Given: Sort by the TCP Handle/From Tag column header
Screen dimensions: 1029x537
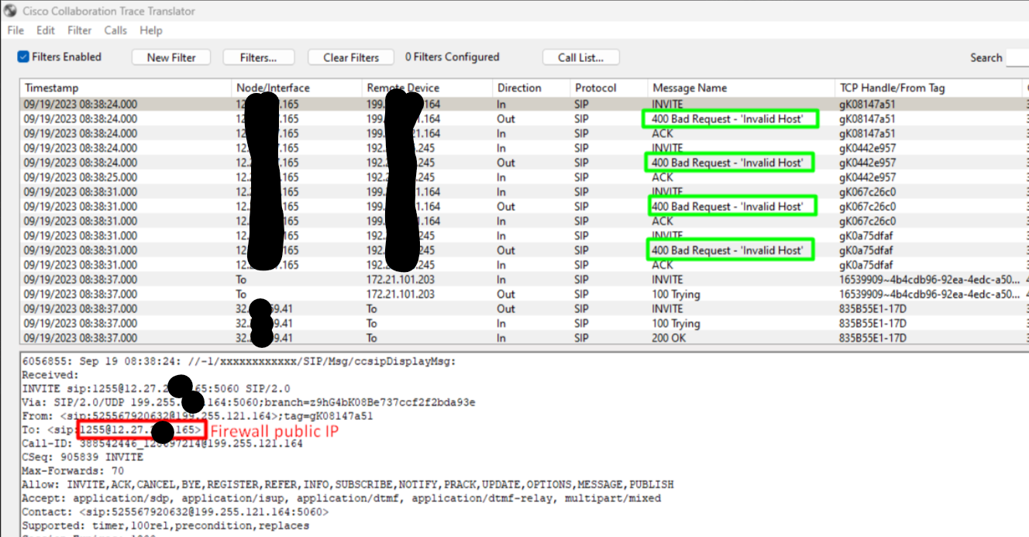Looking at the screenshot, I should click(x=928, y=88).
